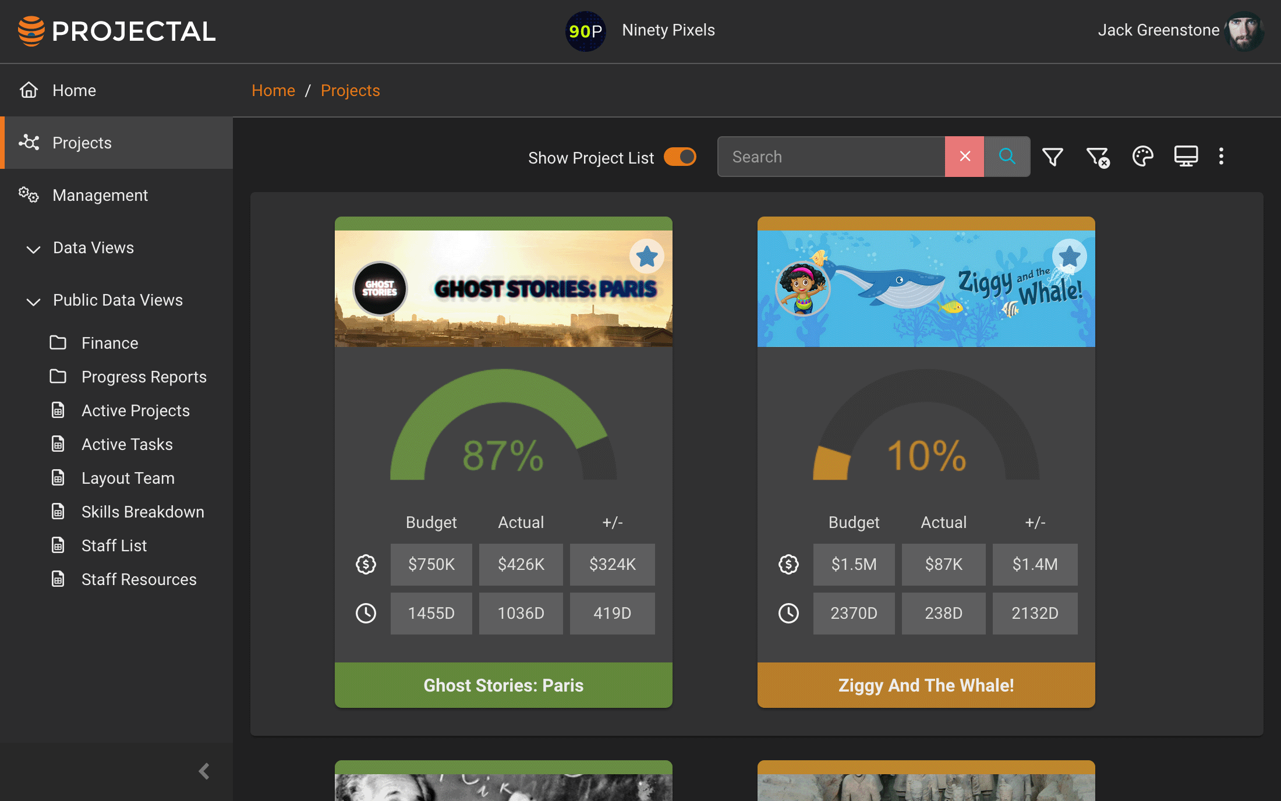This screenshot has height=801, width=1281.
Task: Click the clock icon on Ziggy card
Action: click(788, 613)
